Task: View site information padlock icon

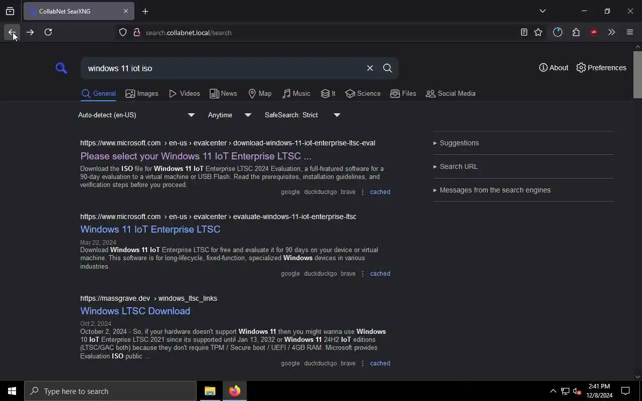Action: pyautogui.click(x=136, y=33)
